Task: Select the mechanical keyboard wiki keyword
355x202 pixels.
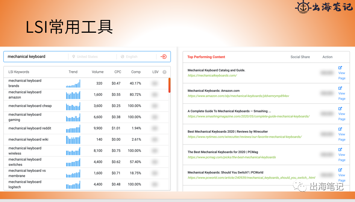Action: point(28,140)
